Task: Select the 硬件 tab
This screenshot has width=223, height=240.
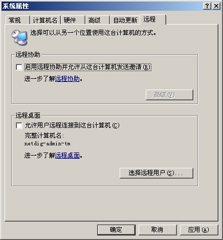Action: pos(73,20)
